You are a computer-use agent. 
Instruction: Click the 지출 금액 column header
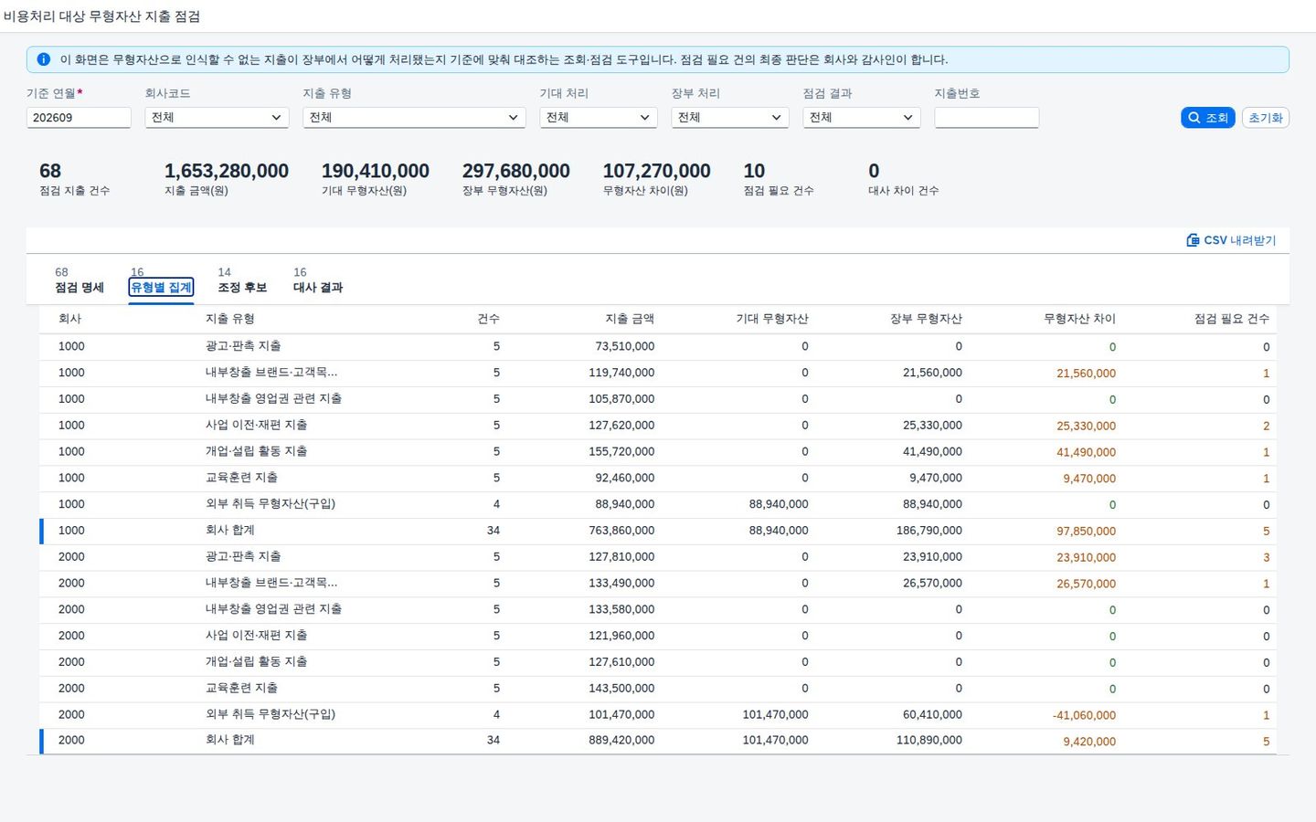(x=630, y=319)
